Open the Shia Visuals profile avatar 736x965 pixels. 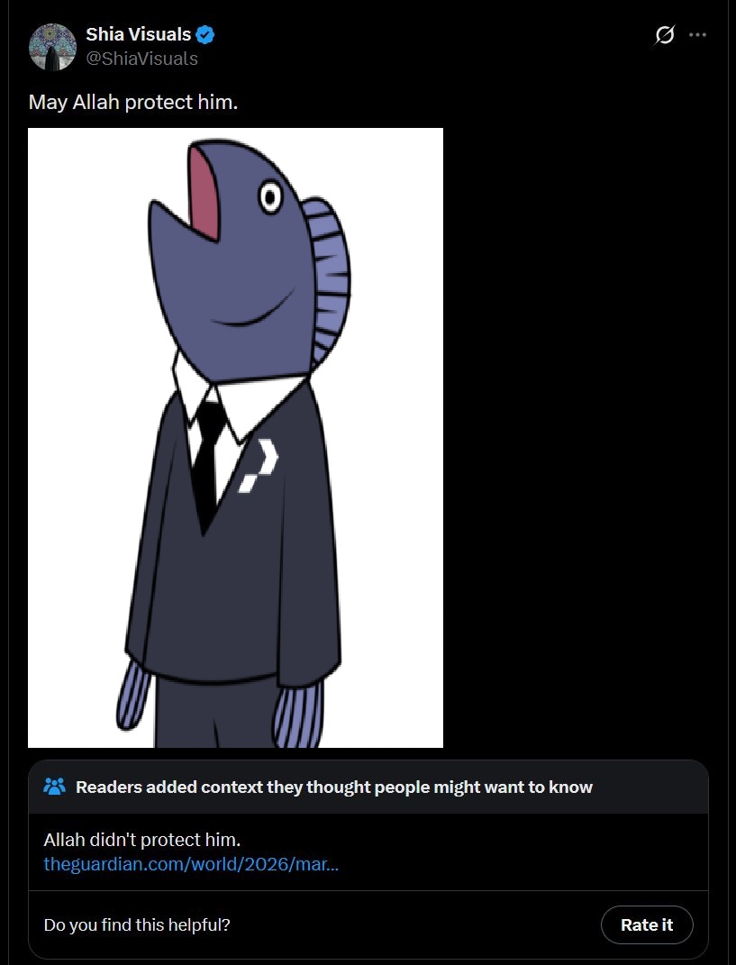(52, 47)
